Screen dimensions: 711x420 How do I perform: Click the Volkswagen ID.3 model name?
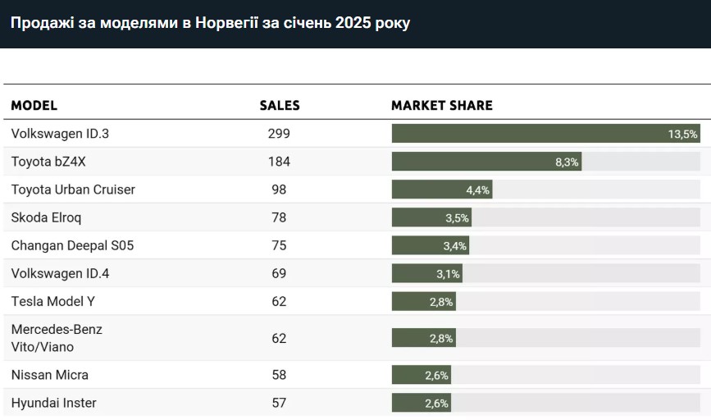pos(60,134)
